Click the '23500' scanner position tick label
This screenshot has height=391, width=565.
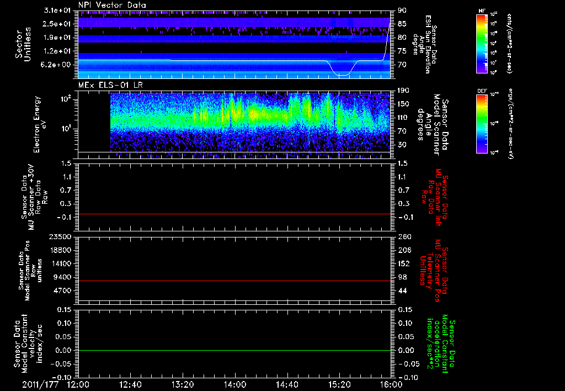click(60, 237)
